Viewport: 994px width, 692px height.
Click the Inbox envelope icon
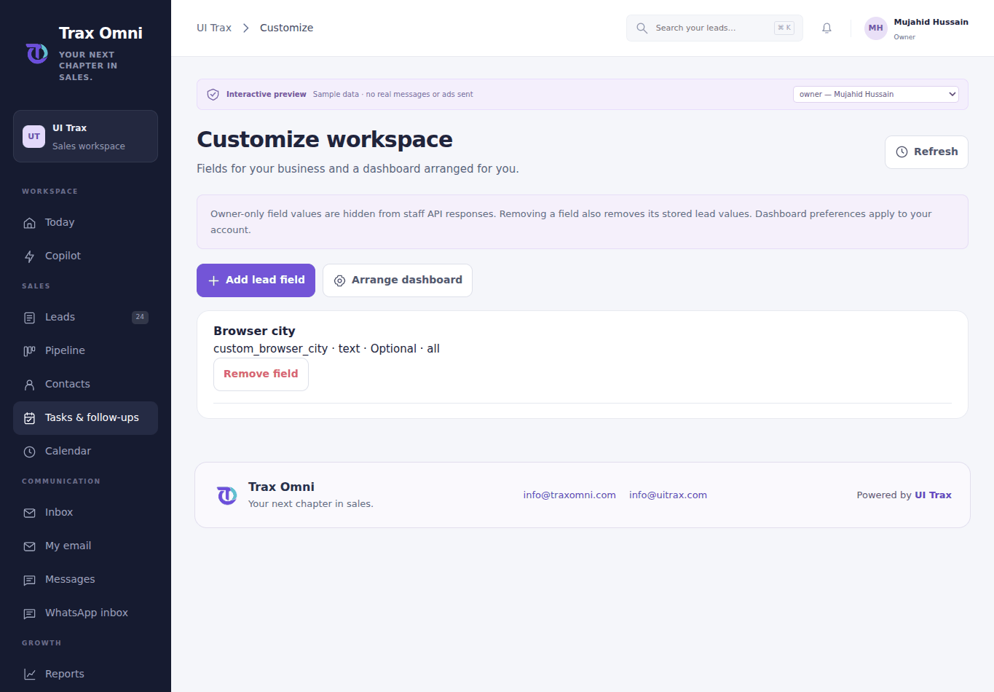pyautogui.click(x=29, y=513)
